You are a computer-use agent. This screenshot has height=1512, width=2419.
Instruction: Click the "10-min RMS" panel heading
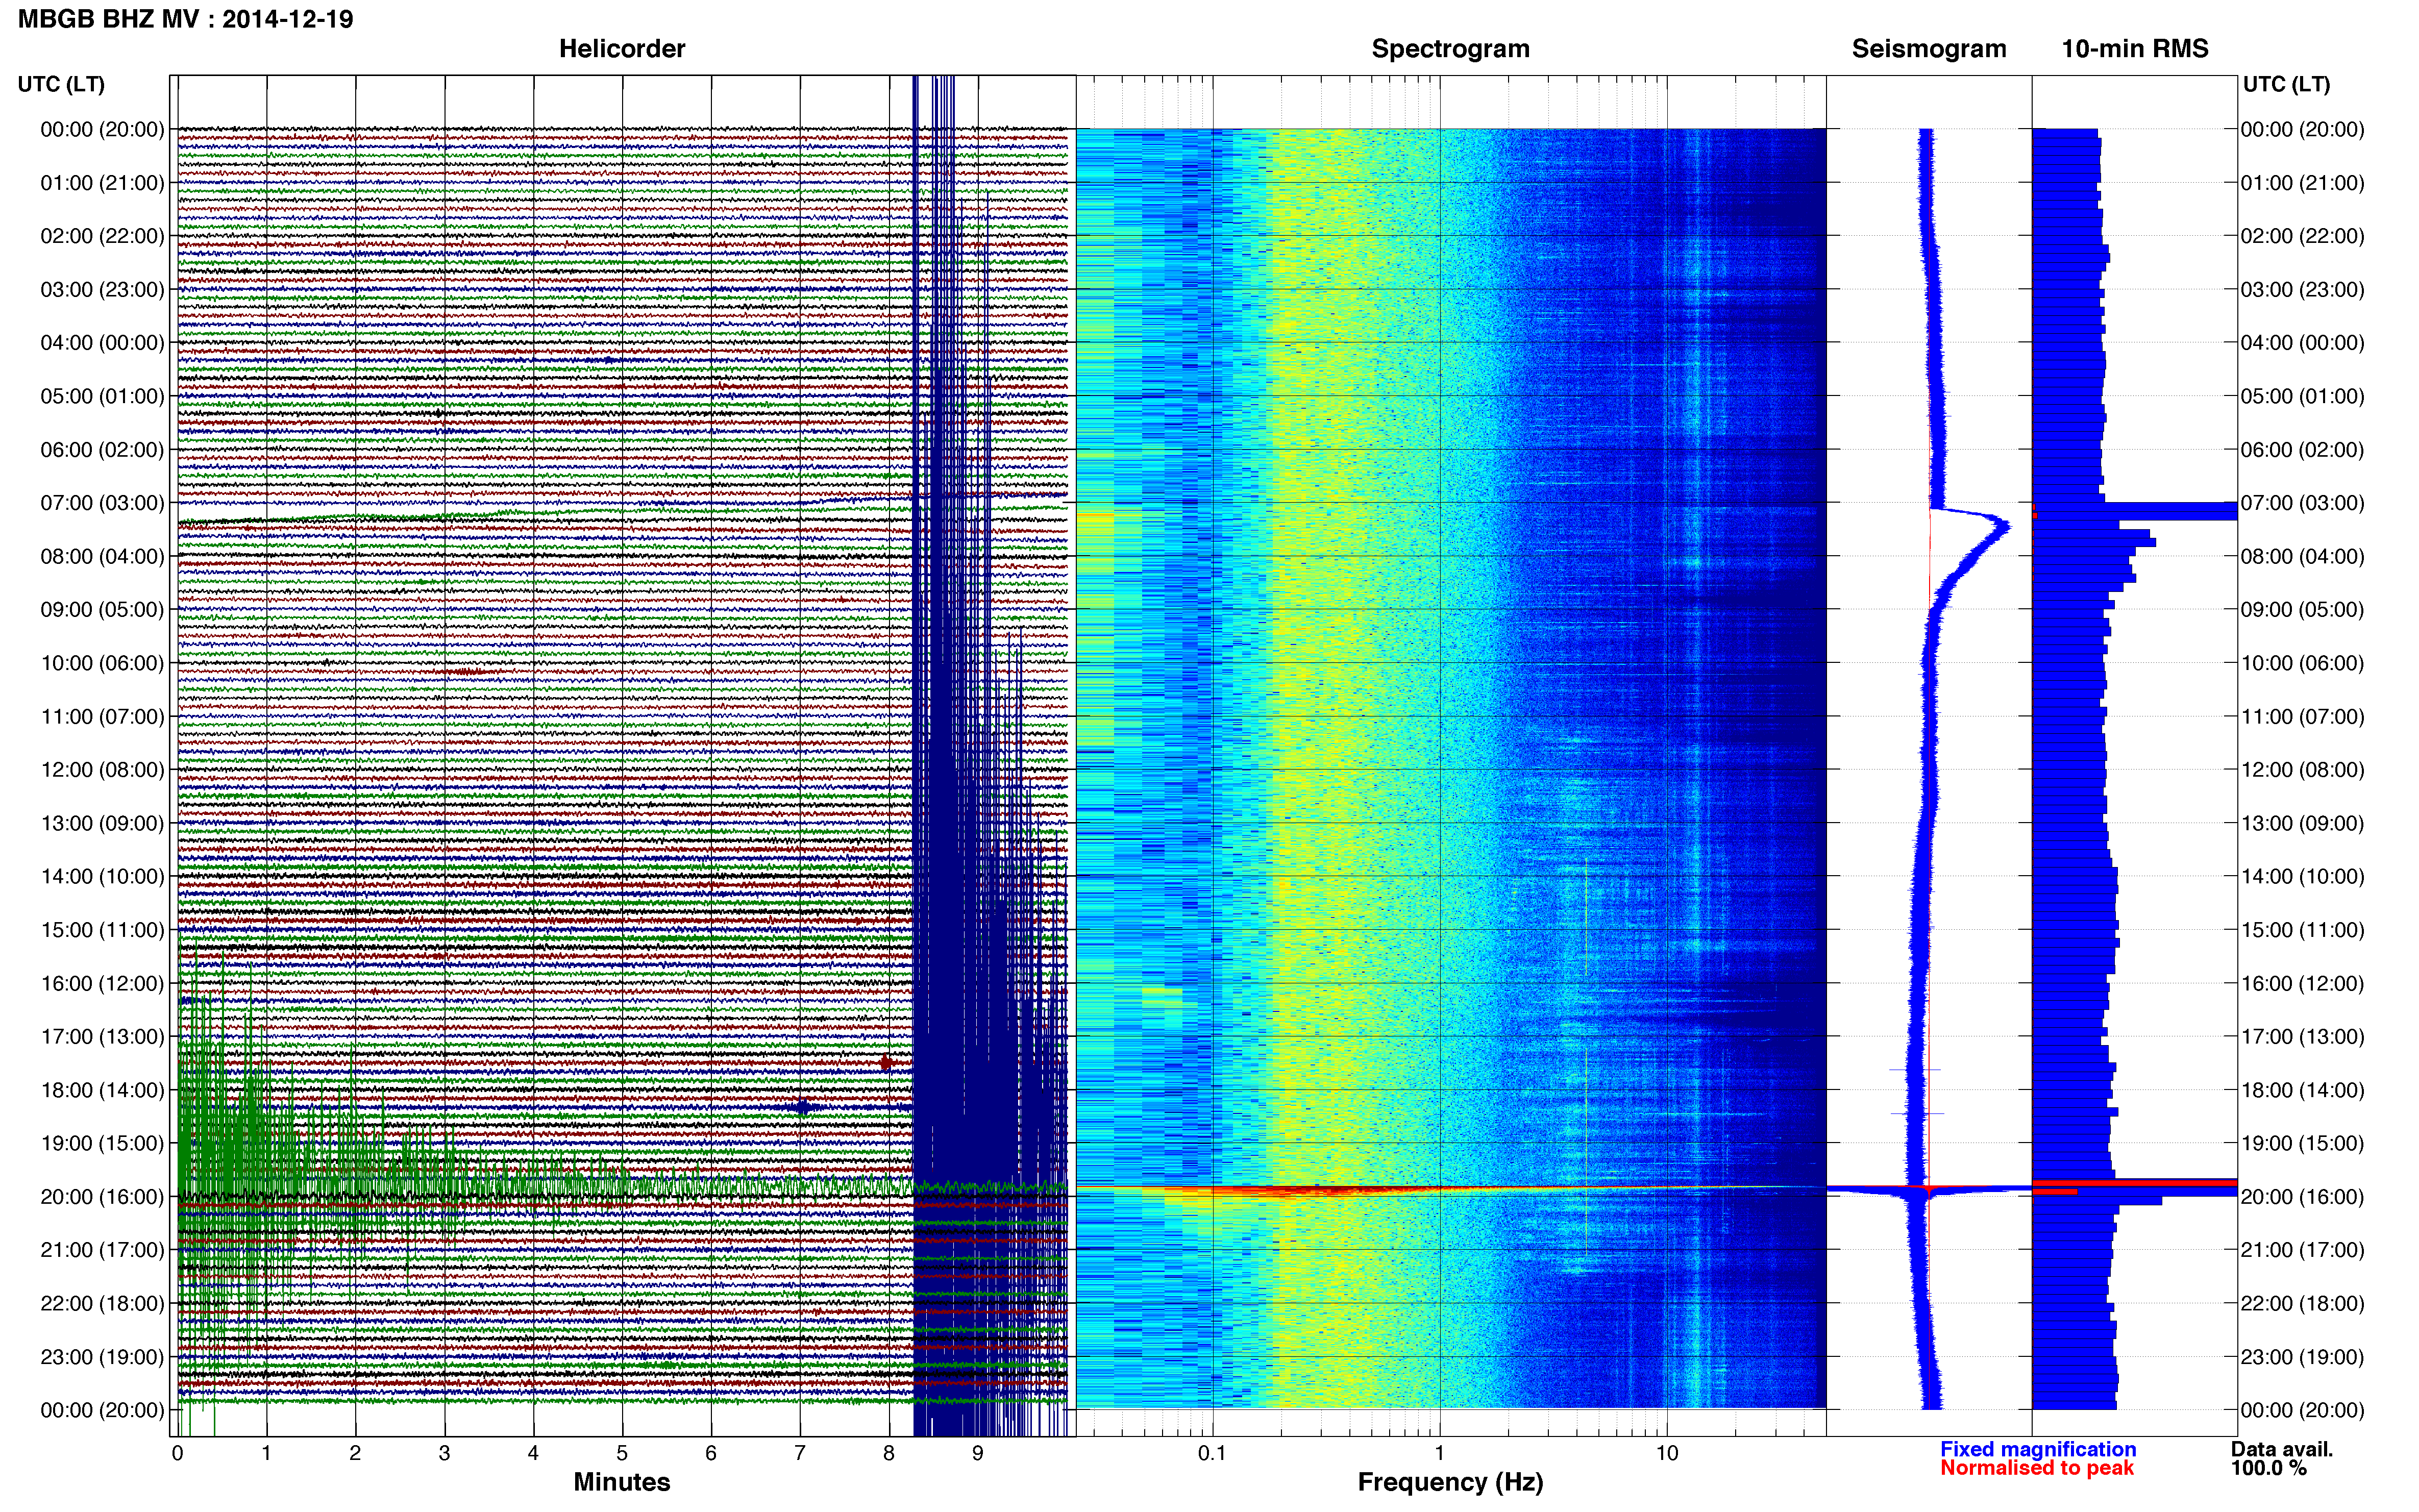point(2135,49)
